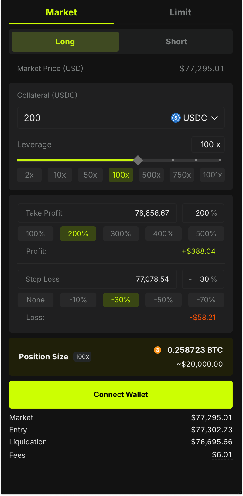Select the 1001x leverage preset
This screenshot has width=243, height=496.
(212, 175)
